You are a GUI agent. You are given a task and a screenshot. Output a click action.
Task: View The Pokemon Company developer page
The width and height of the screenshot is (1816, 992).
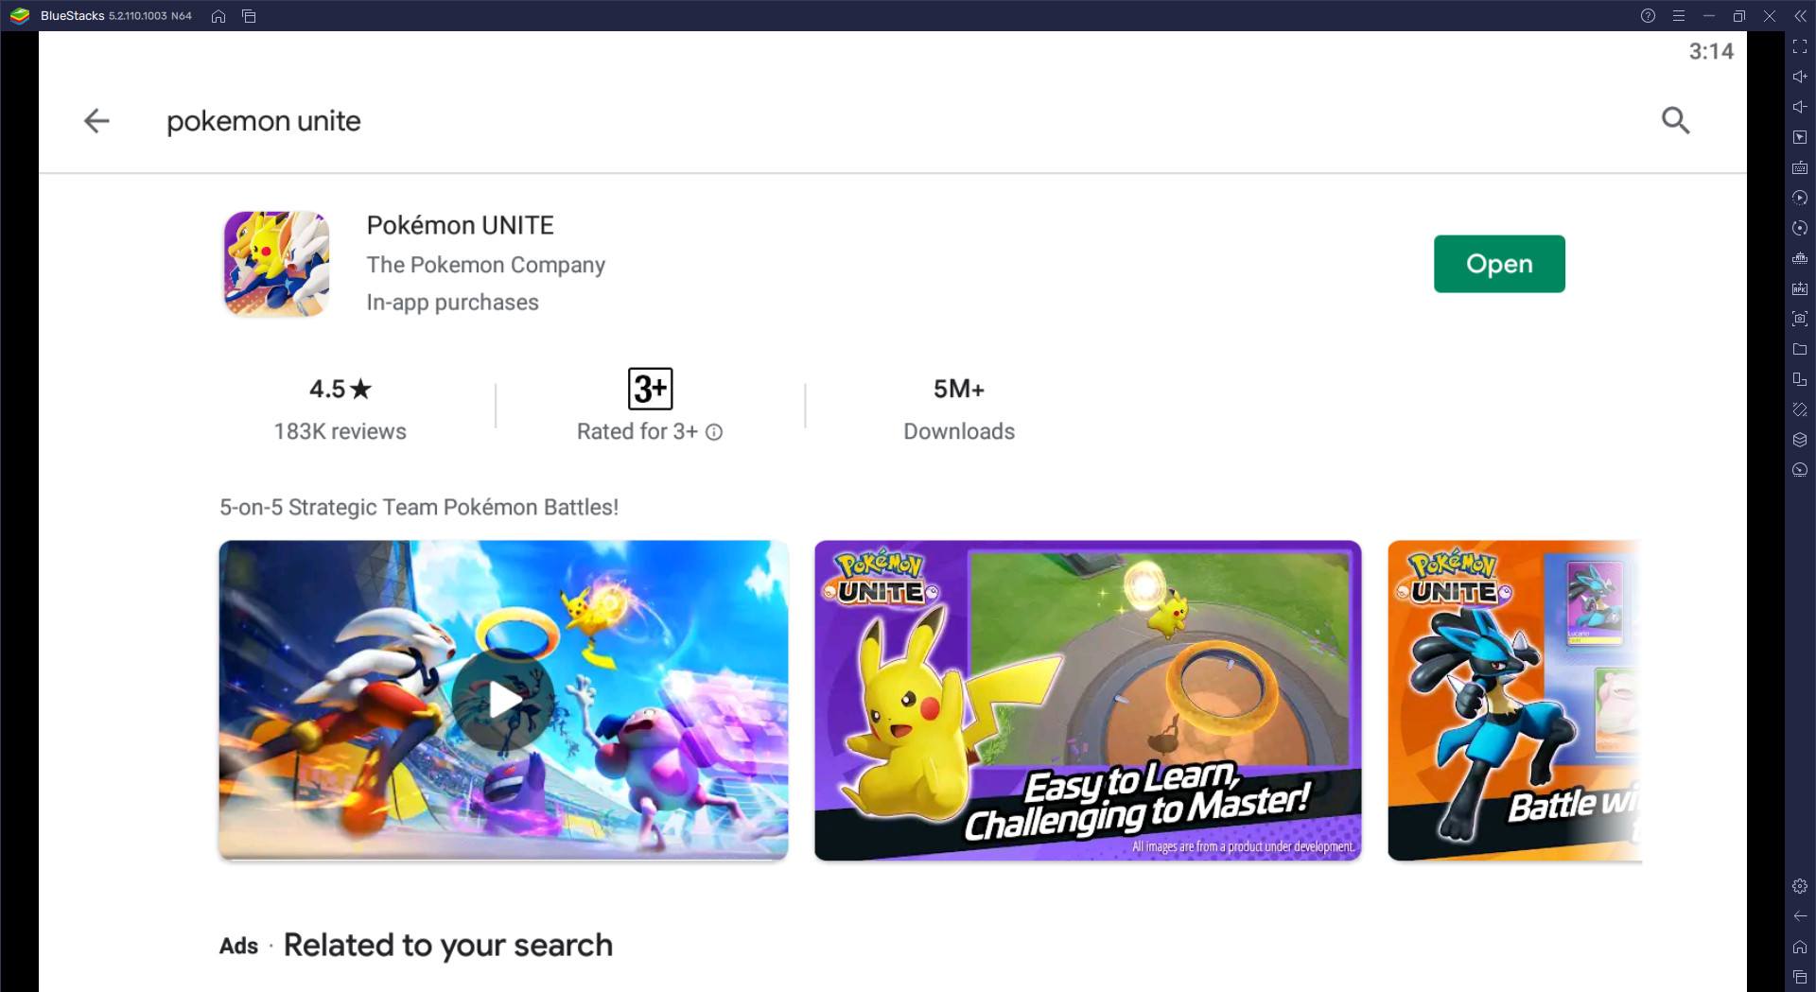pos(485,265)
